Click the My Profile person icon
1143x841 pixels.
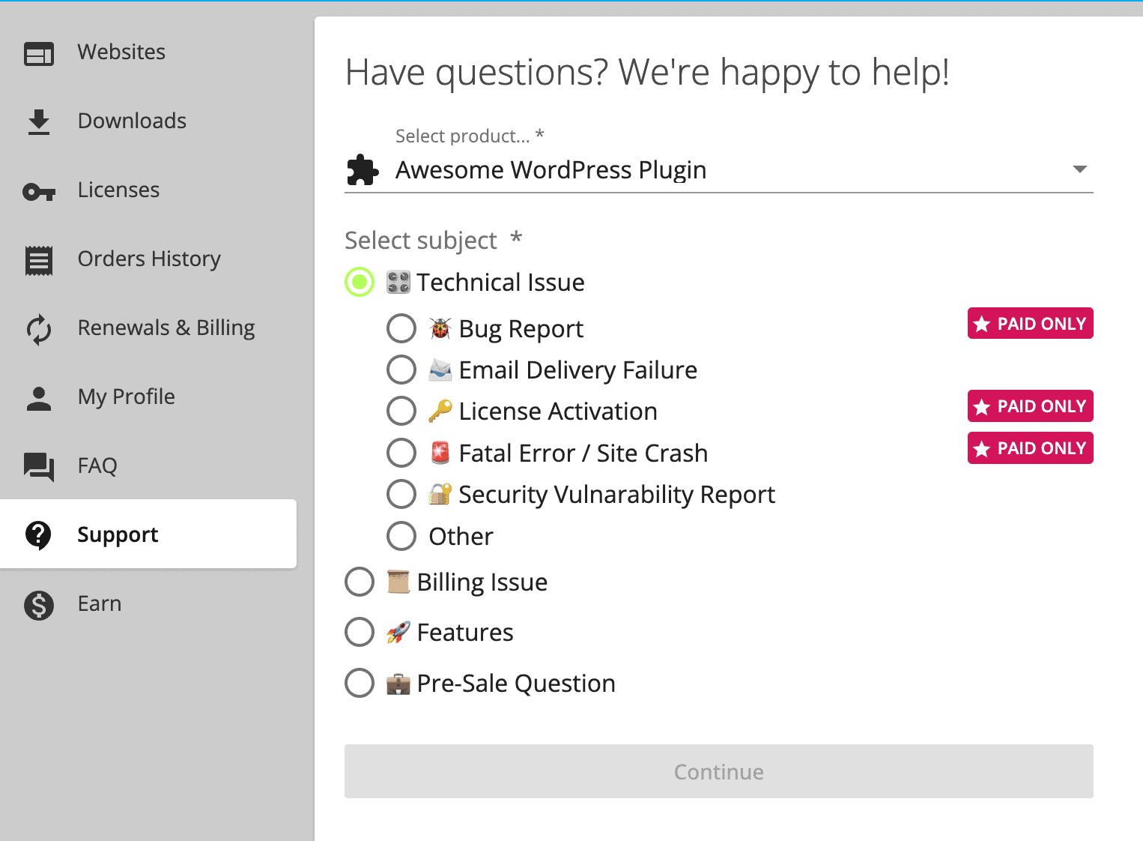point(39,398)
